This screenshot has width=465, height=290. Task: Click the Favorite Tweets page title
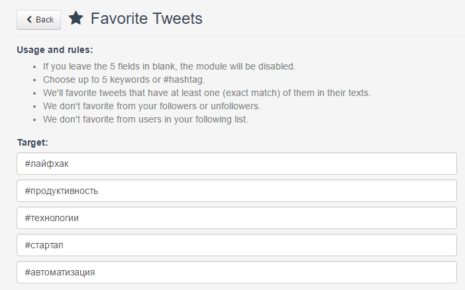pos(146,19)
